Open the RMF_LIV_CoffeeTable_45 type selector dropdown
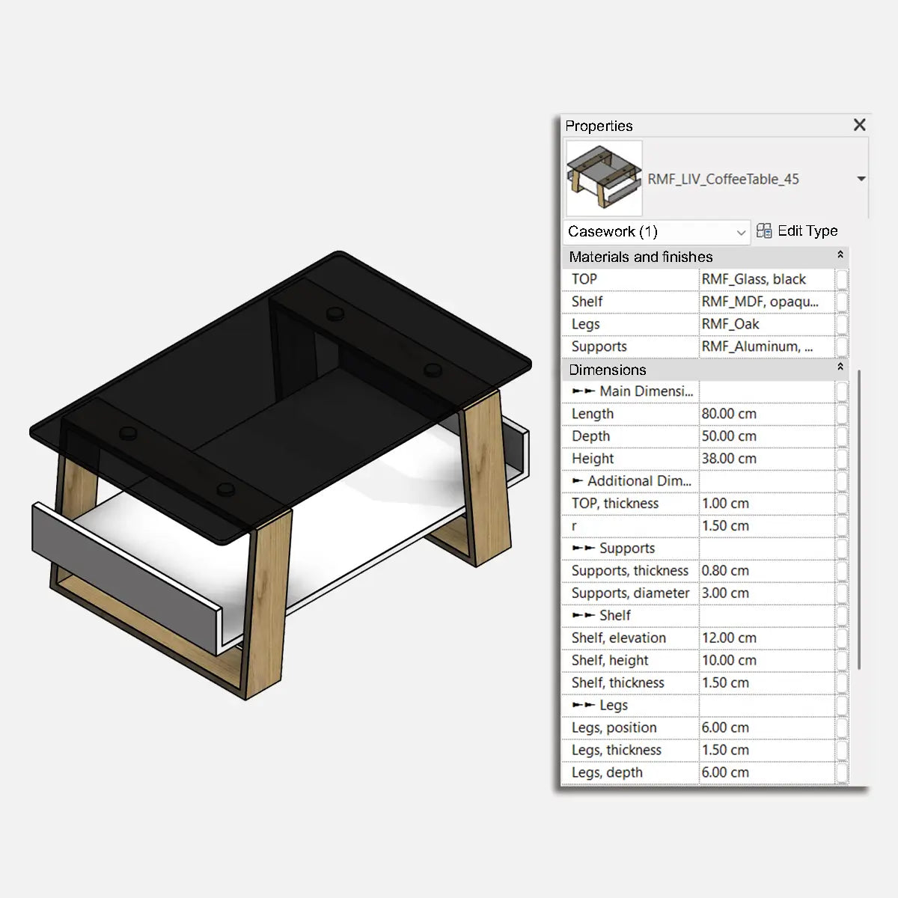Screen dimensions: 898x898 coord(861,179)
